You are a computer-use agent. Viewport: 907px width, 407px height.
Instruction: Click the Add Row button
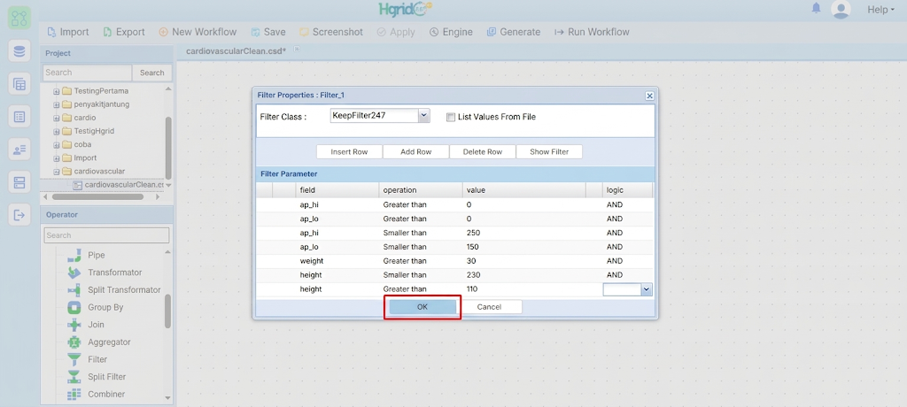tap(416, 151)
